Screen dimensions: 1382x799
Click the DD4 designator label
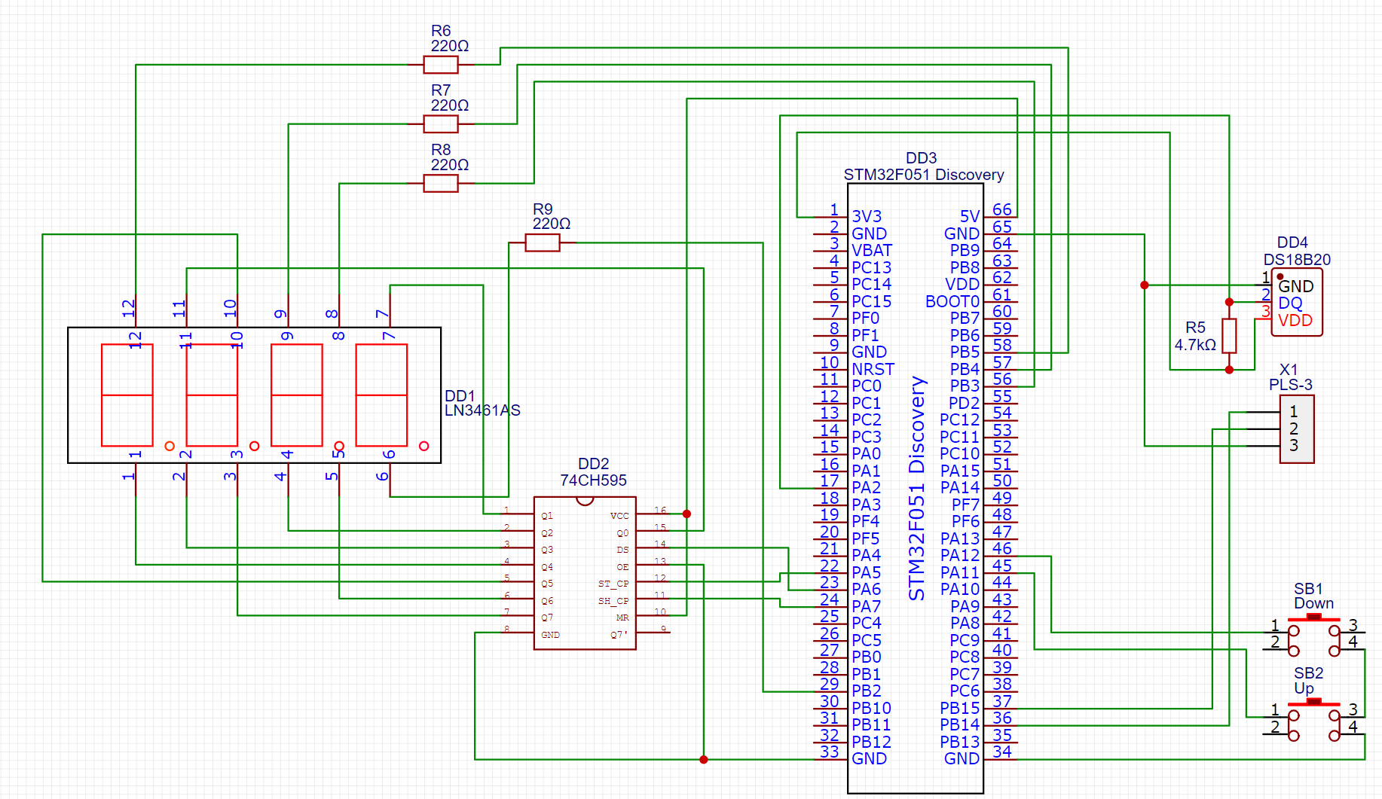1292,242
